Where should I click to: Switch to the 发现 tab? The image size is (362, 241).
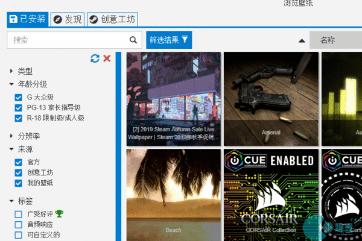(x=67, y=19)
